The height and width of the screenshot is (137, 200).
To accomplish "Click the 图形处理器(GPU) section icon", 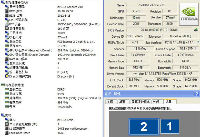I will coord(3,2).
